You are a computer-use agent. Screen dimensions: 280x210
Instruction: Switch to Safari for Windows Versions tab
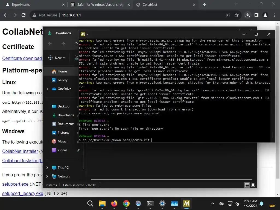pos(100,5)
